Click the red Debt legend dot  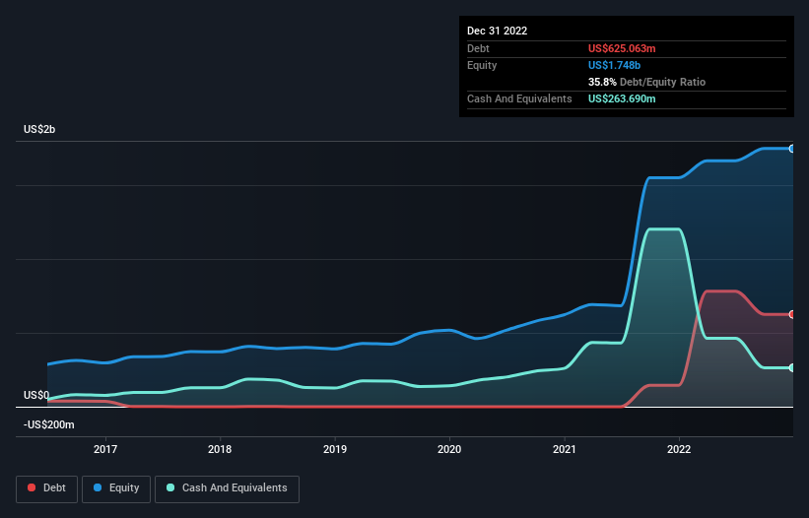pyautogui.click(x=32, y=487)
